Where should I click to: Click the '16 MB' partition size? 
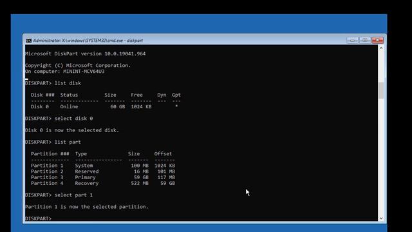(x=141, y=171)
